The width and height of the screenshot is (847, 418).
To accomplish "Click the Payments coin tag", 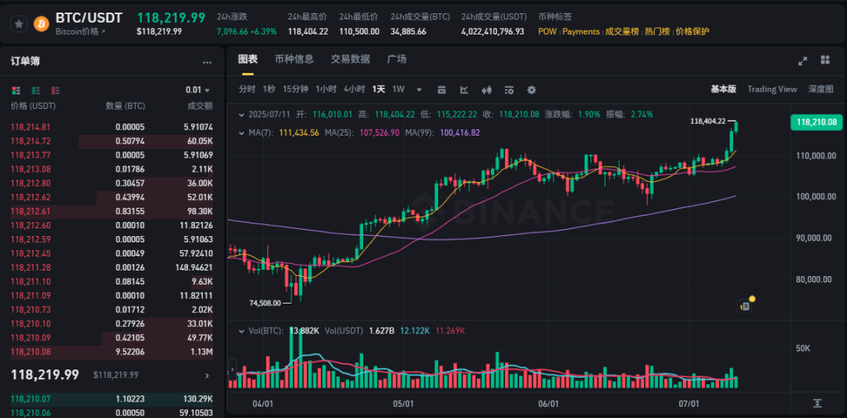I will pos(580,31).
